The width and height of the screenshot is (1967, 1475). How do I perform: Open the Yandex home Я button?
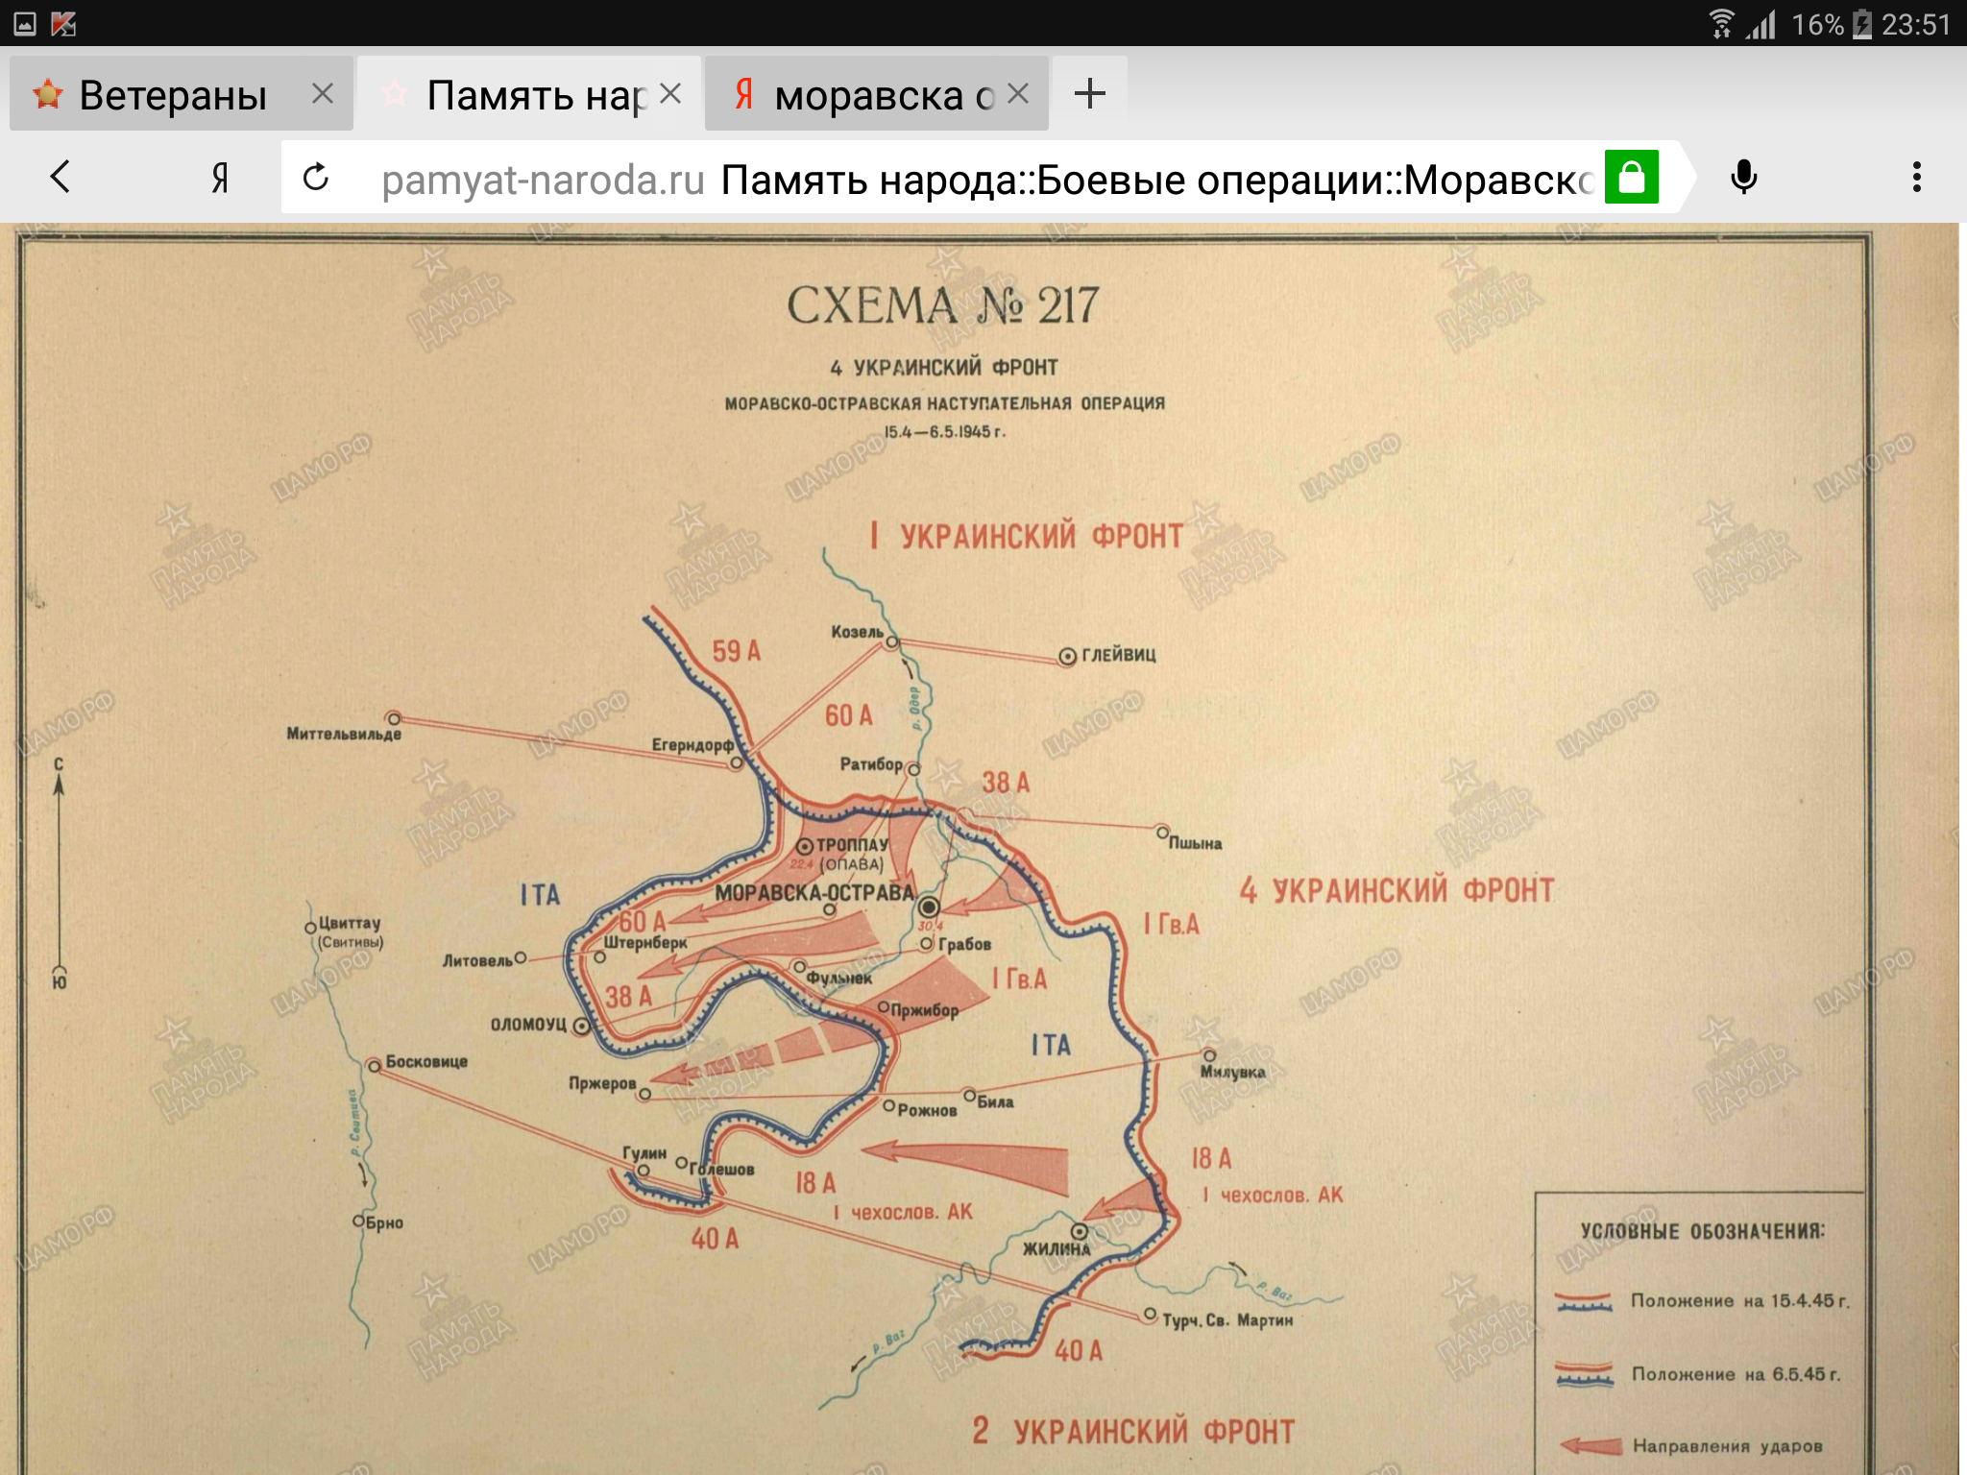pyautogui.click(x=220, y=178)
